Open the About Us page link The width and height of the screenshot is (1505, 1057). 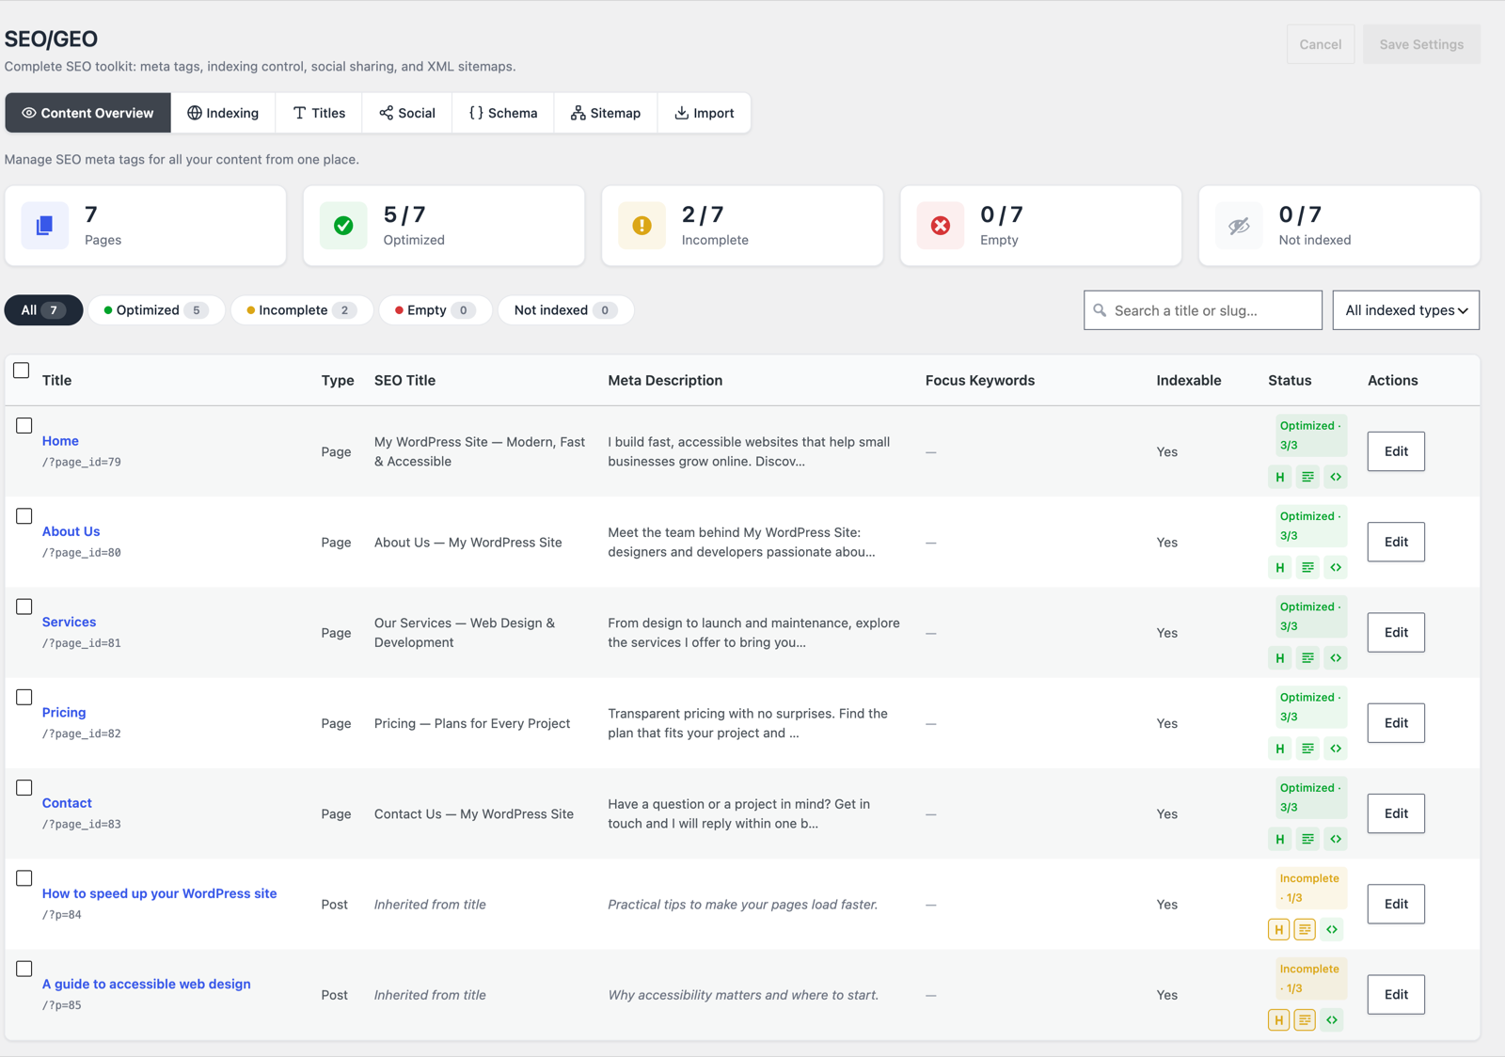click(x=71, y=531)
